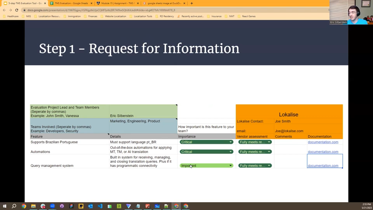Go back using the browser back arrow
The image size is (373, 210).
4,10
